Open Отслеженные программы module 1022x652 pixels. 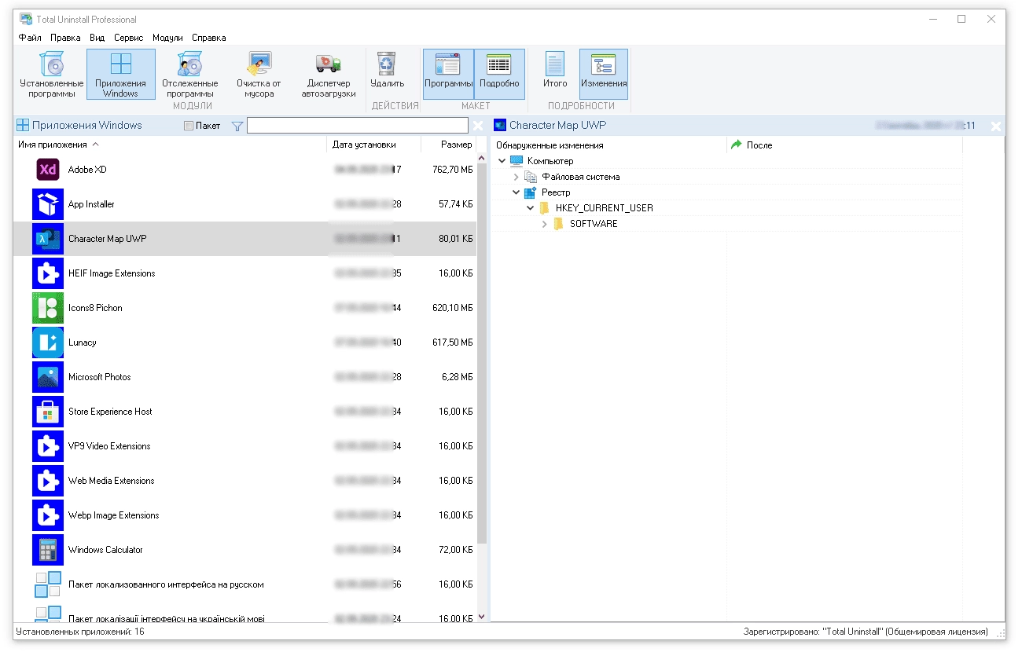[190, 75]
